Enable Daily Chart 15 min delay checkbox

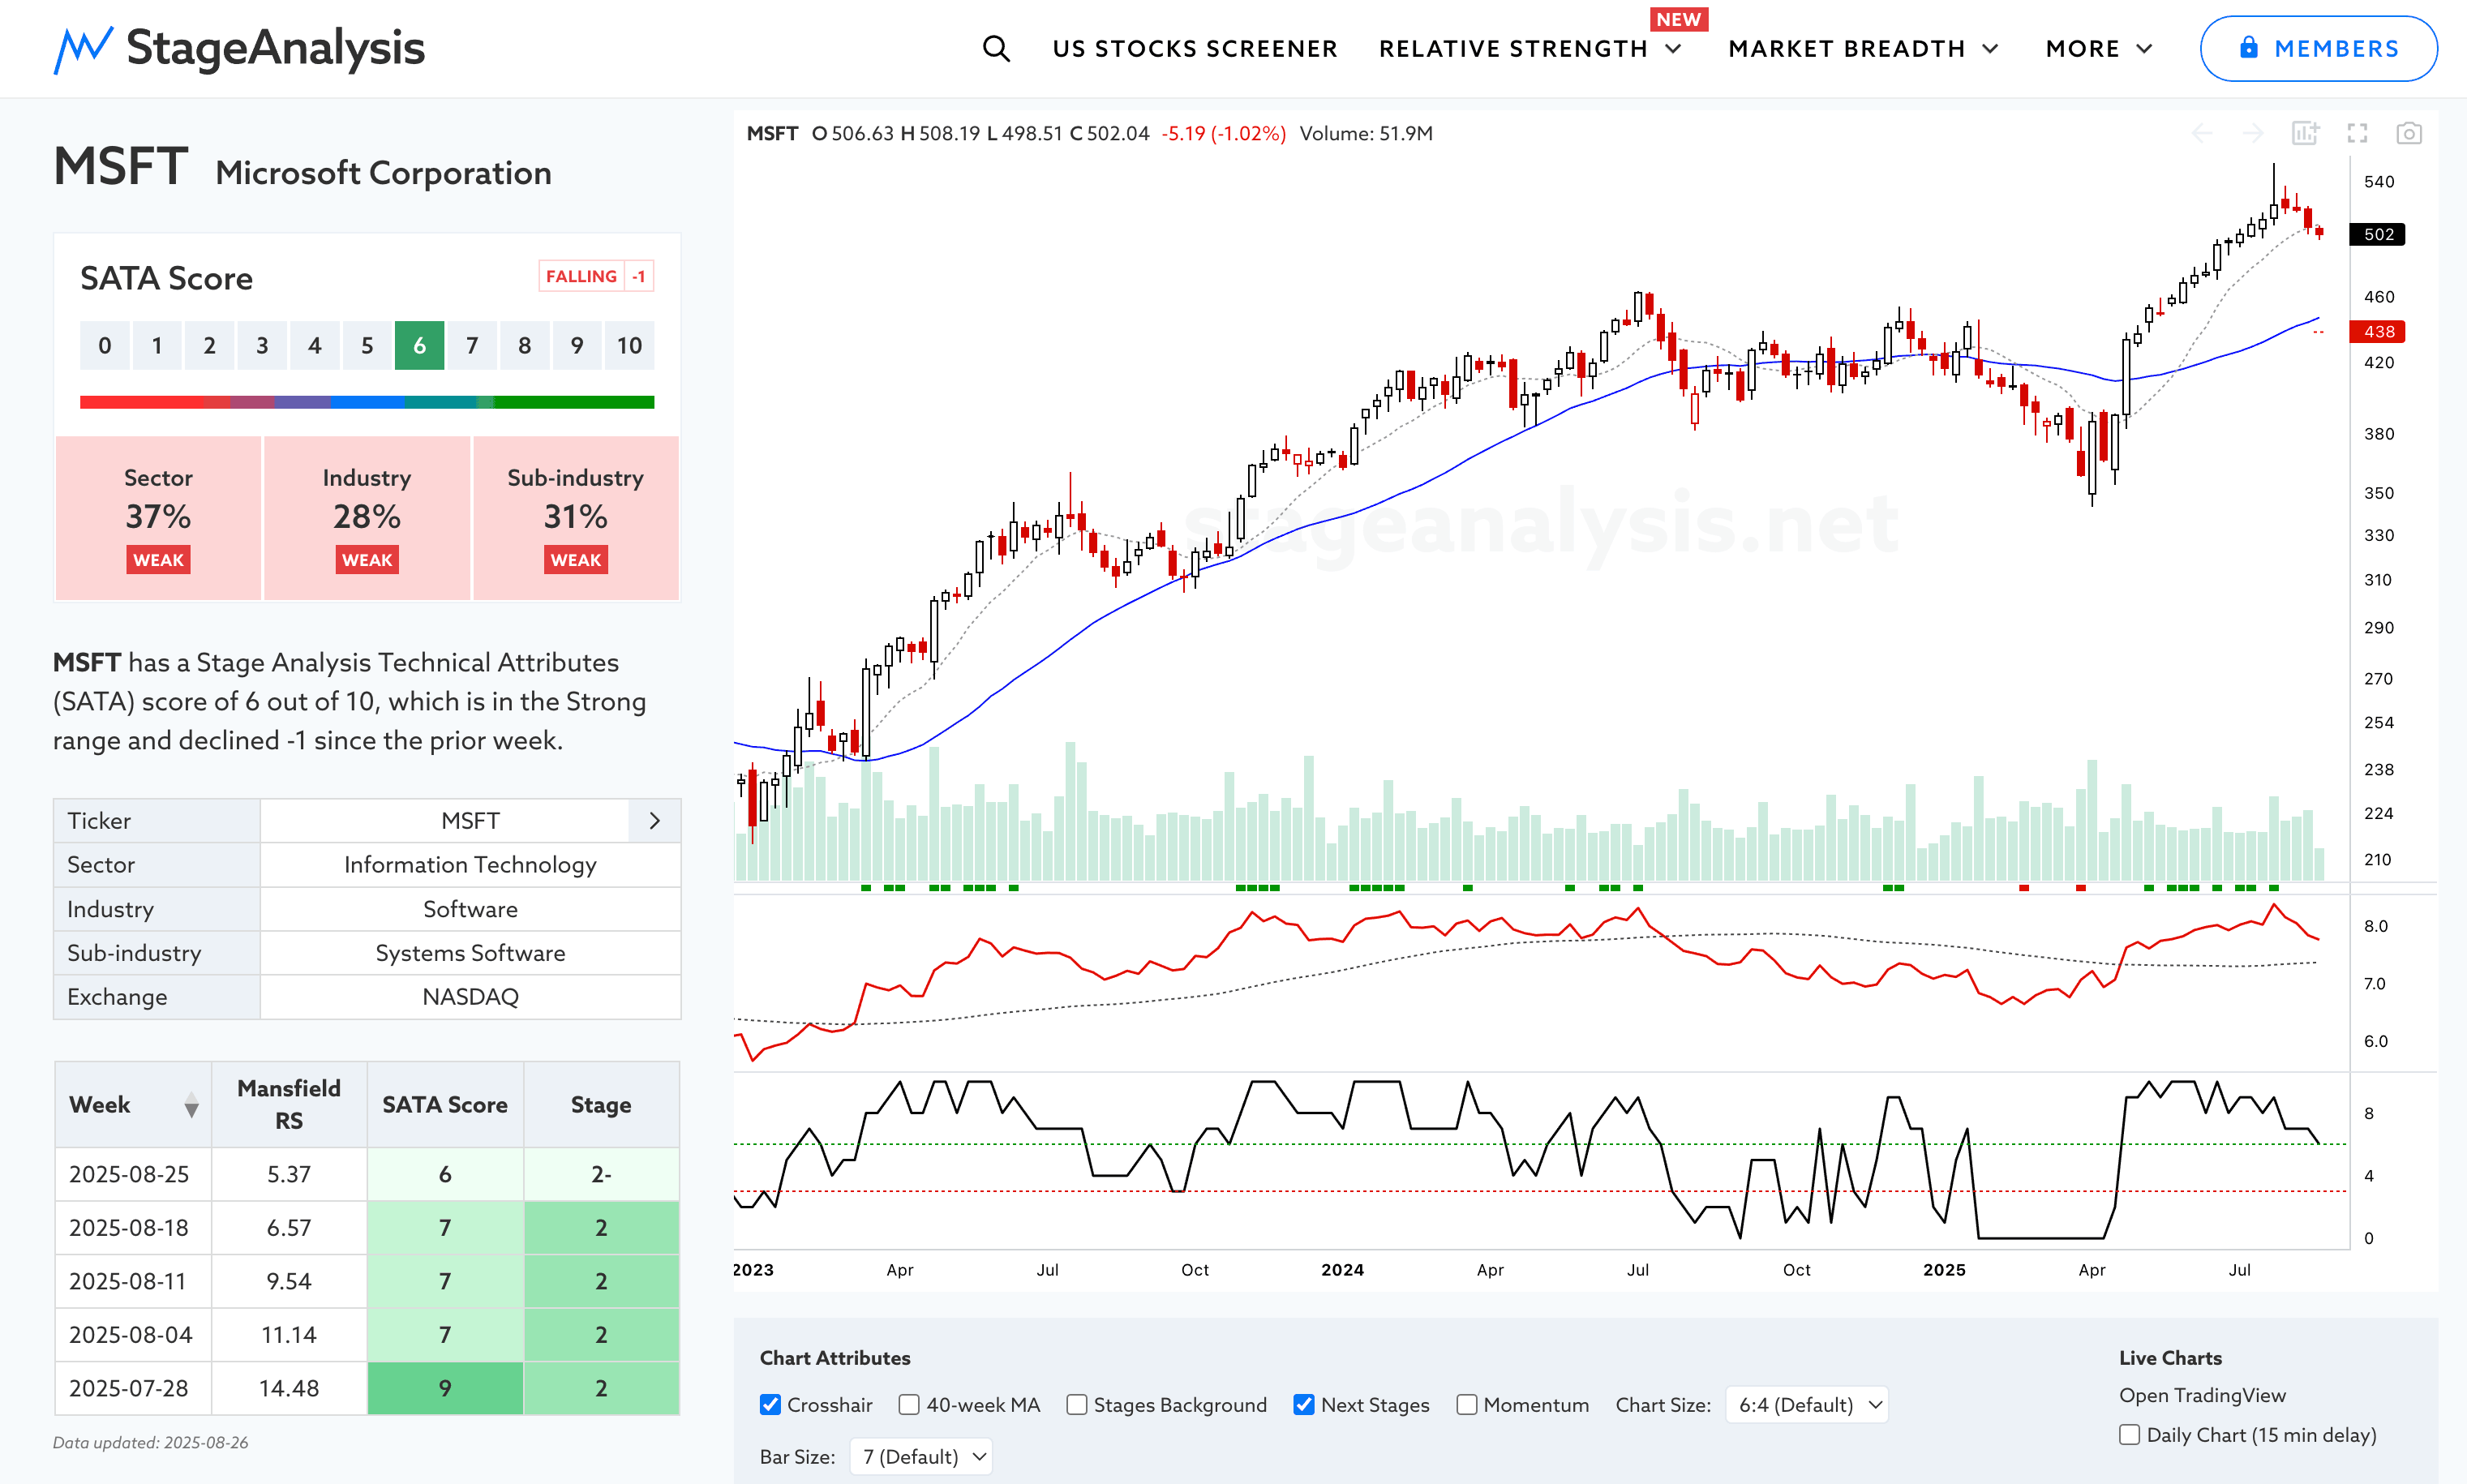[x=2130, y=1435]
